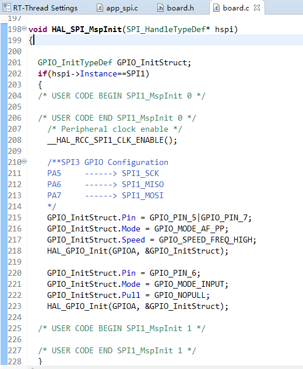303x369 pixels.
Task: Click USER CODE BEGIN SPI1_MspInit 0 comment
Action: click(122, 96)
